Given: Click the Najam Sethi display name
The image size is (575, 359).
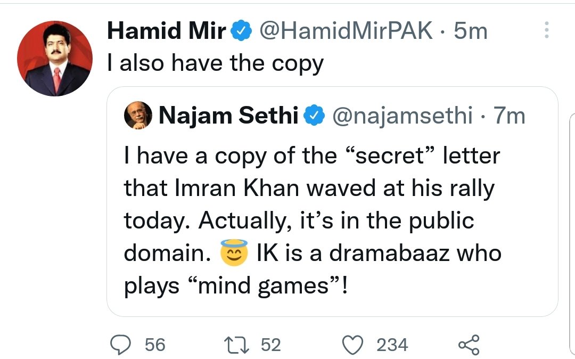Looking at the screenshot, I should [x=229, y=116].
